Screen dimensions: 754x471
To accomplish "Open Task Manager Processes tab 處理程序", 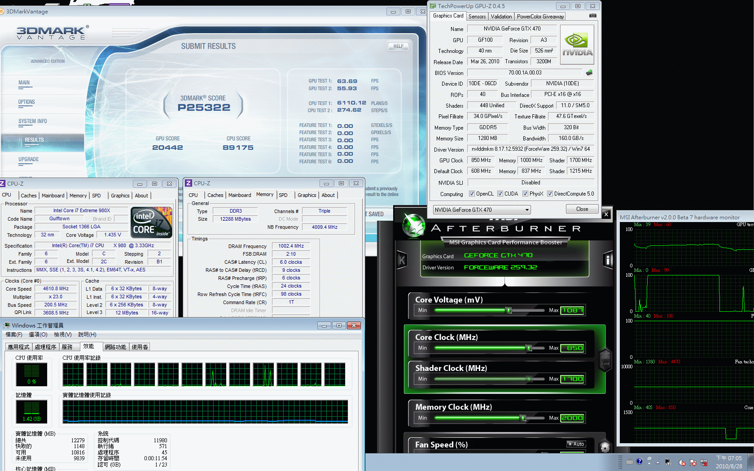I will click(45, 347).
